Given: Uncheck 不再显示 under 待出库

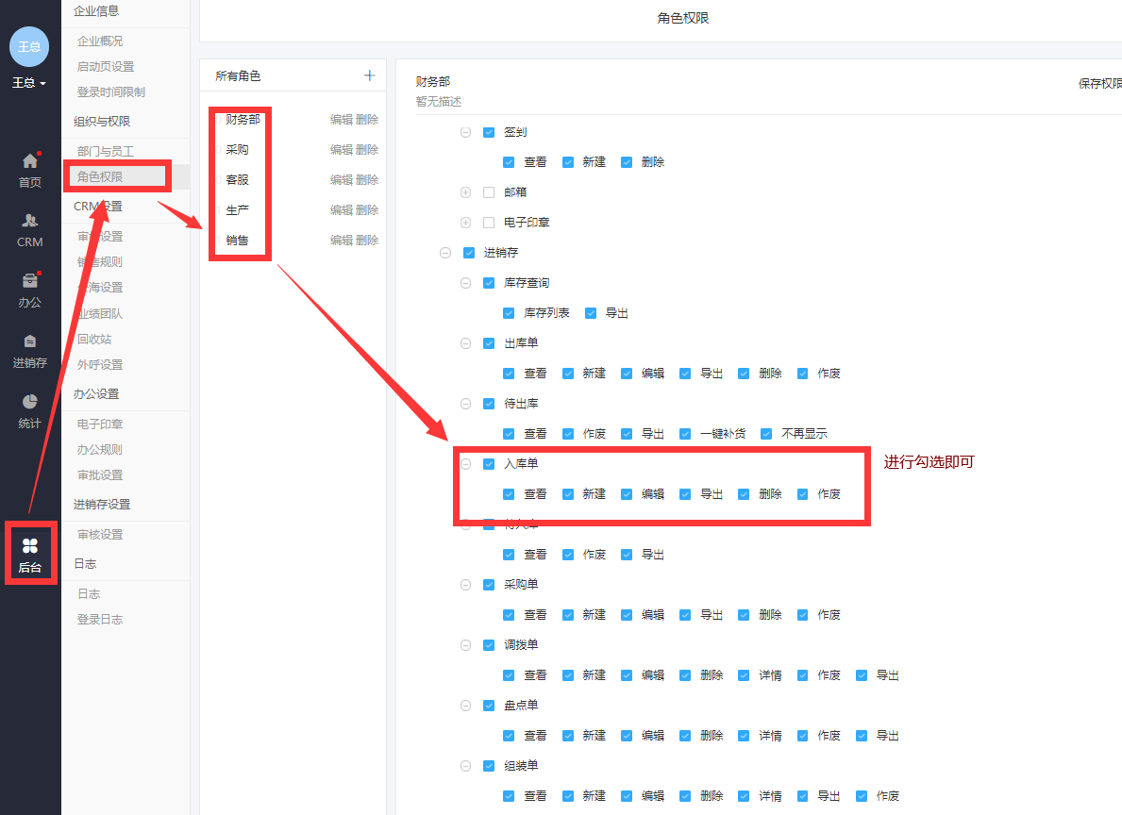Looking at the screenshot, I should tap(766, 434).
